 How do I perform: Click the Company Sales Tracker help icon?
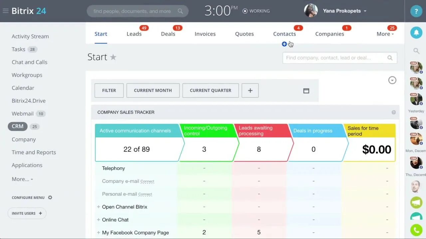[x=394, y=113]
